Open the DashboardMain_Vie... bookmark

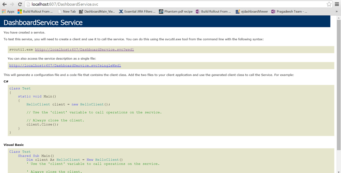(x=97, y=12)
